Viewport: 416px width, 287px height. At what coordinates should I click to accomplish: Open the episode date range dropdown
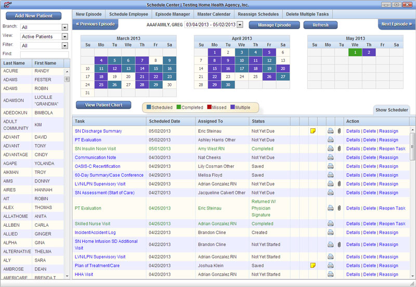pyautogui.click(x=240, y=24)
